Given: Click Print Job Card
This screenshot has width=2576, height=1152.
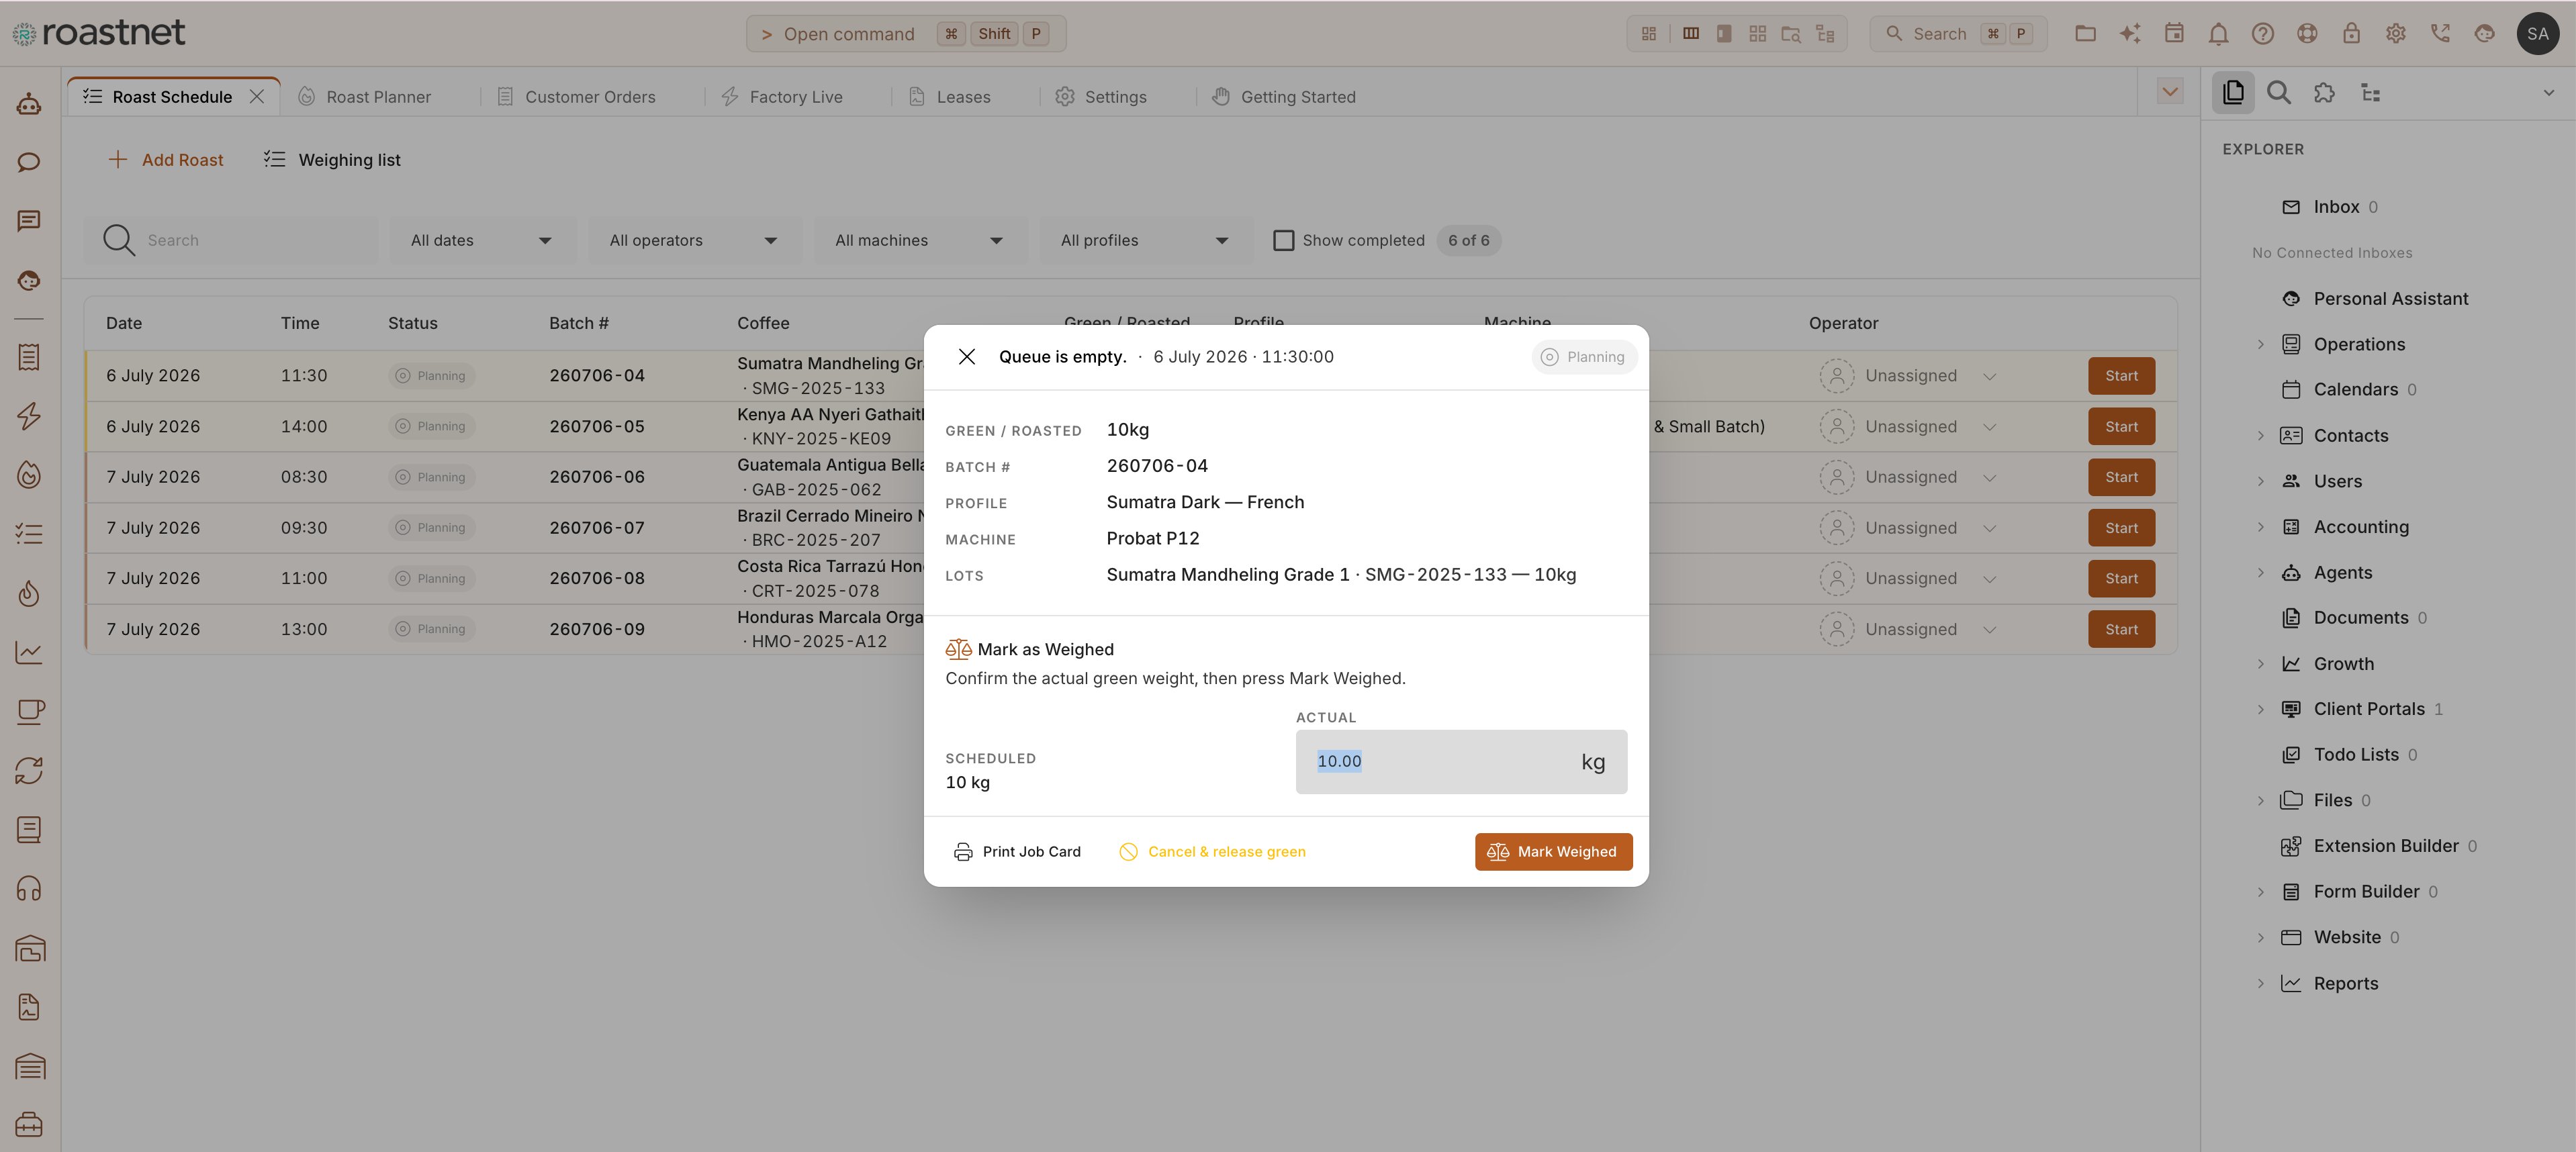Looking at the screenshot, I should (x=1018, y=852).
